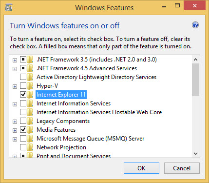Expand the Hyper-V tree node
This screenshot has height=183, width=209.
[x=15, y=87]
